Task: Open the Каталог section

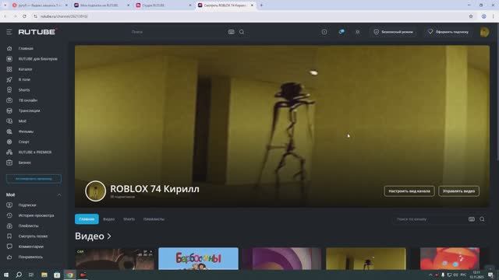Action: click(25, 69)
